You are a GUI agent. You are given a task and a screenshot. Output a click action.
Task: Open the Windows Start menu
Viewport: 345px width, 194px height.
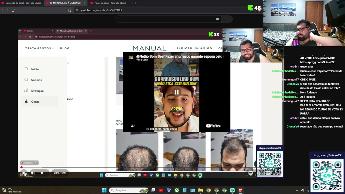point(104,190)
